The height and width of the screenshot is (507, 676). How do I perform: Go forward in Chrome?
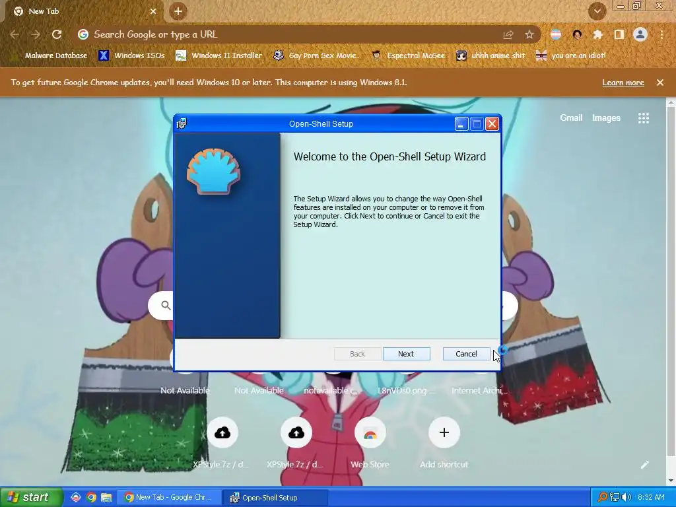[36, 34]
